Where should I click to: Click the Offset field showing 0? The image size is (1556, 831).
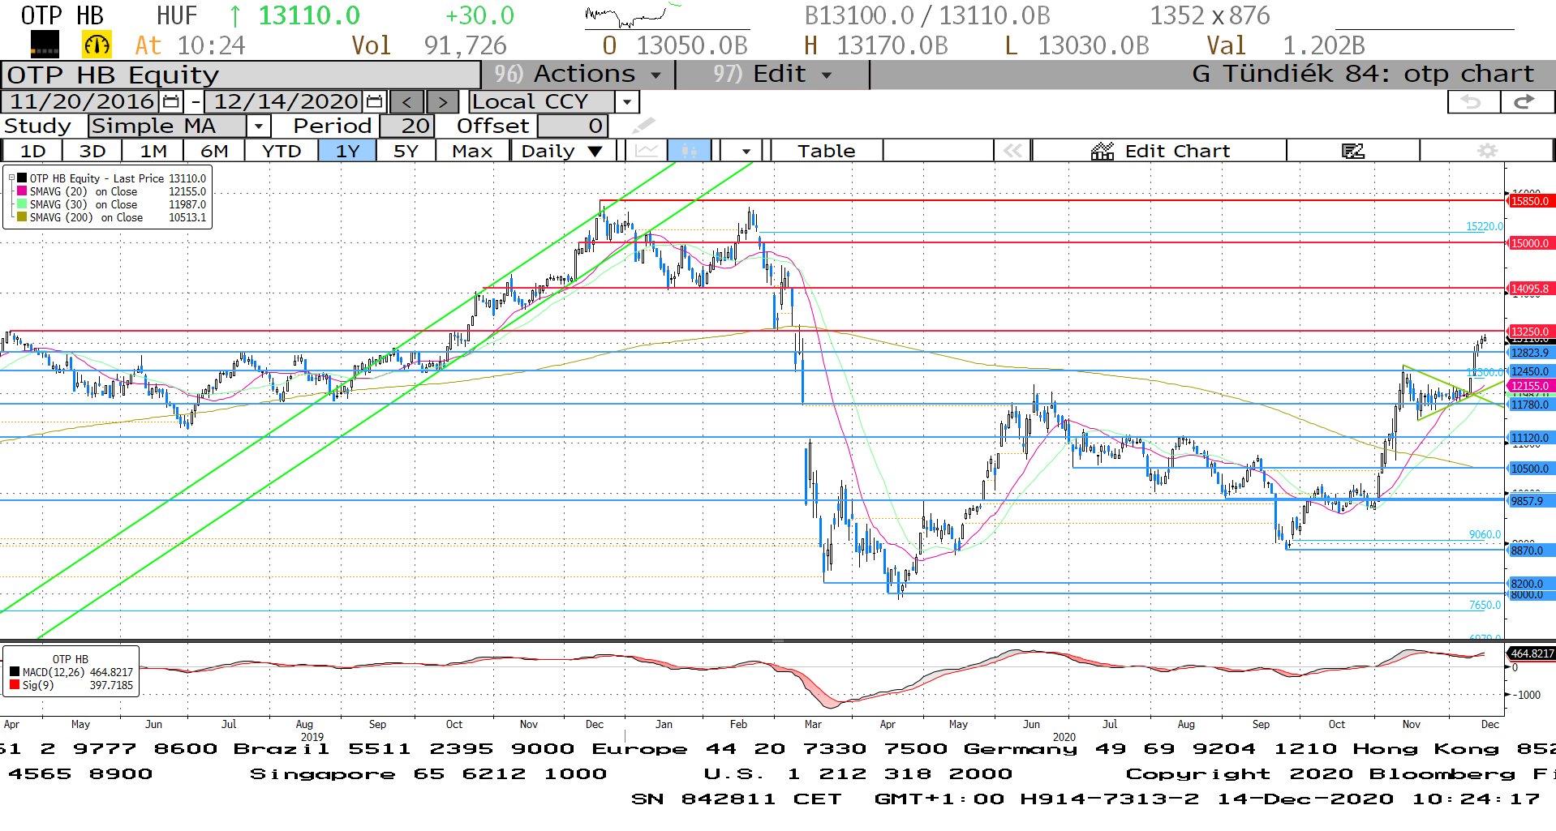pos(572,126)
